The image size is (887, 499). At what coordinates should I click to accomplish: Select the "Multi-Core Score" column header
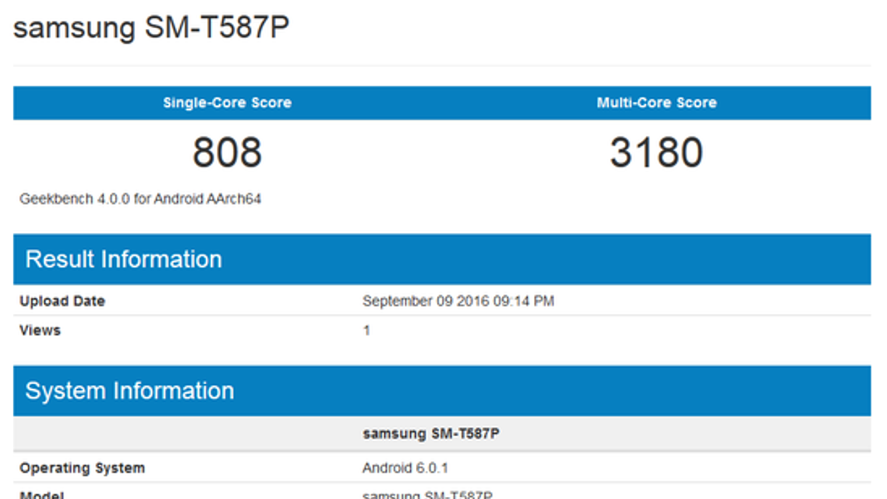tap(656, 103)
